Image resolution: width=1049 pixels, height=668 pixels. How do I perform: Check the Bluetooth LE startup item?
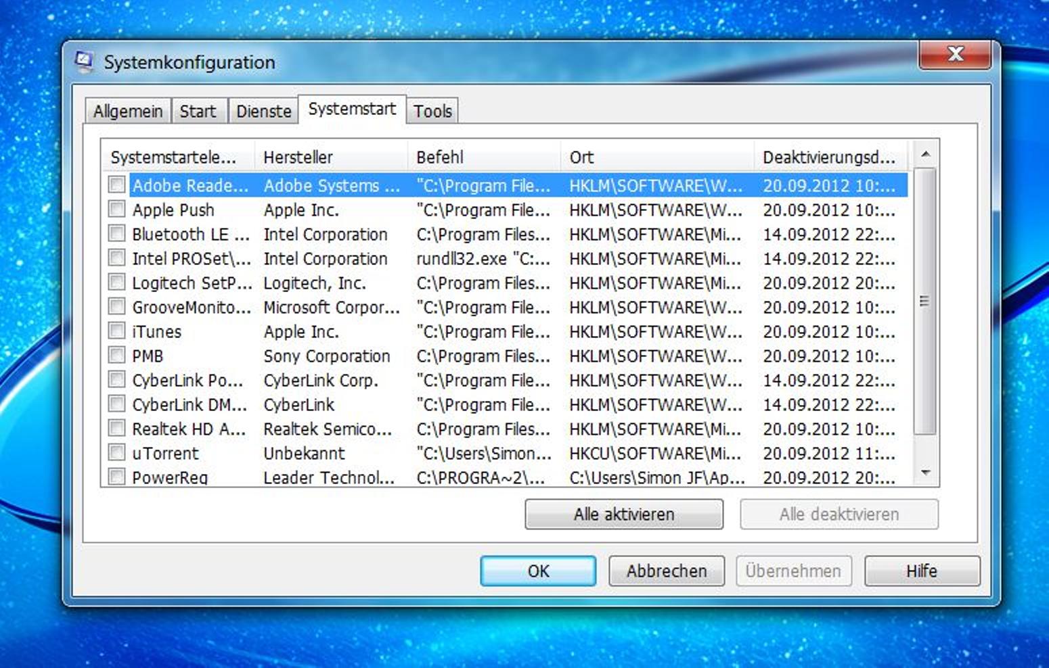coord(117,233)
